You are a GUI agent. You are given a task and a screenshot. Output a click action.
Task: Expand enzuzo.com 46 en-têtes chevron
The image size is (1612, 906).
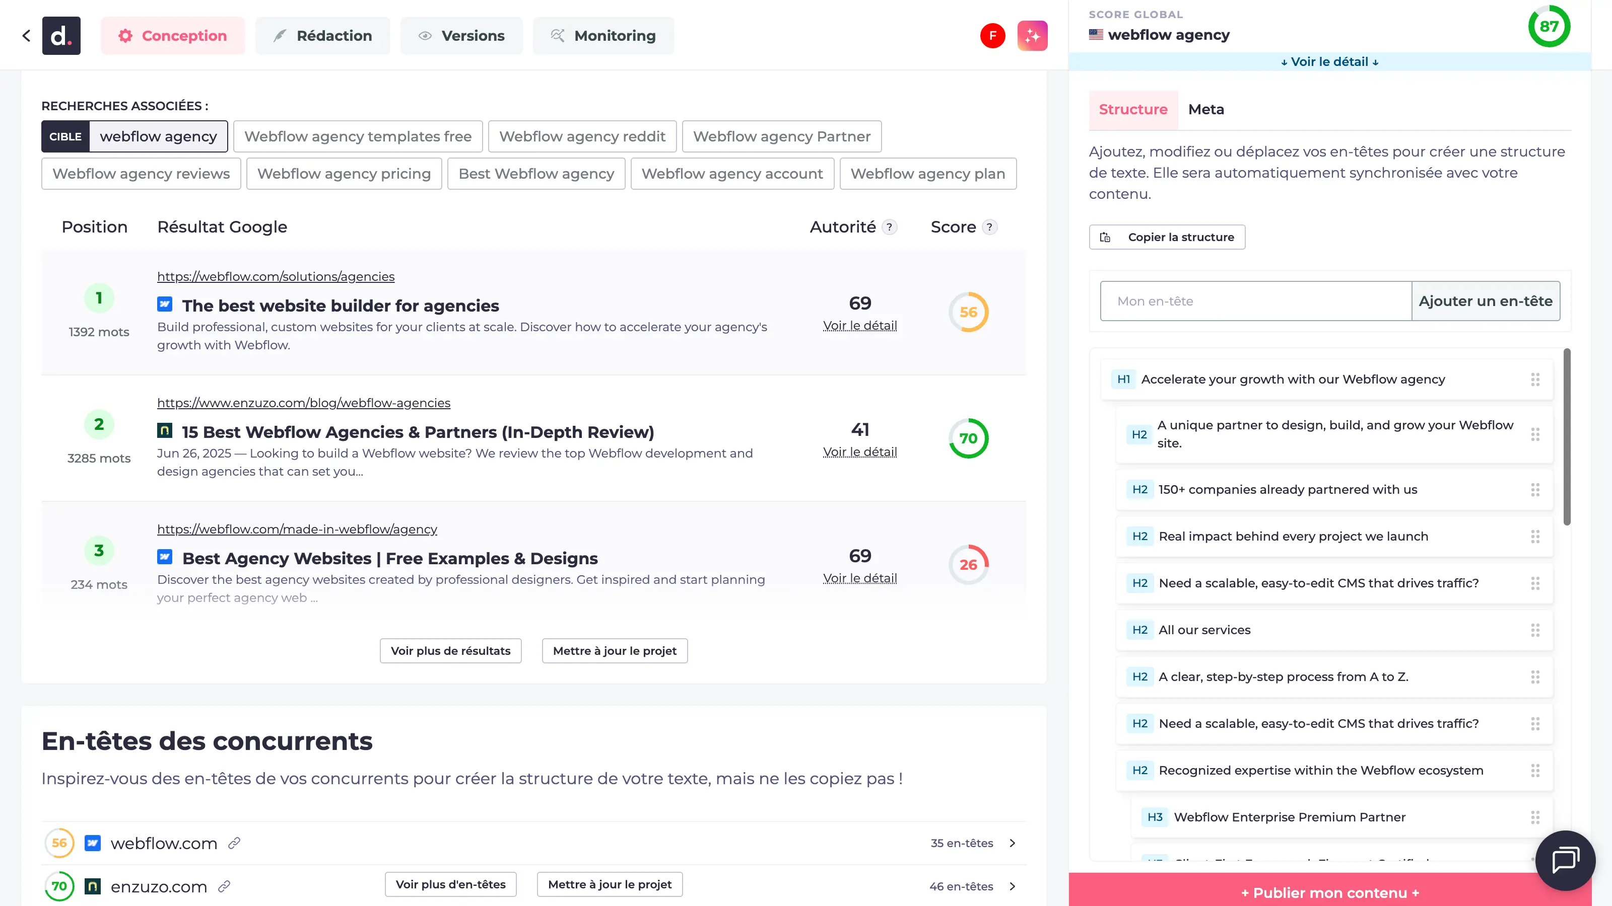click(x=1013, y=886)
